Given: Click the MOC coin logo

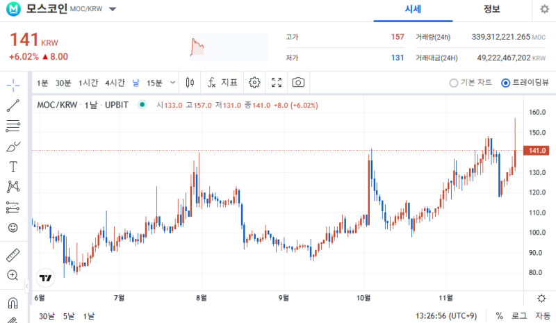Looking at the screenshot, I should click(13, 9).
